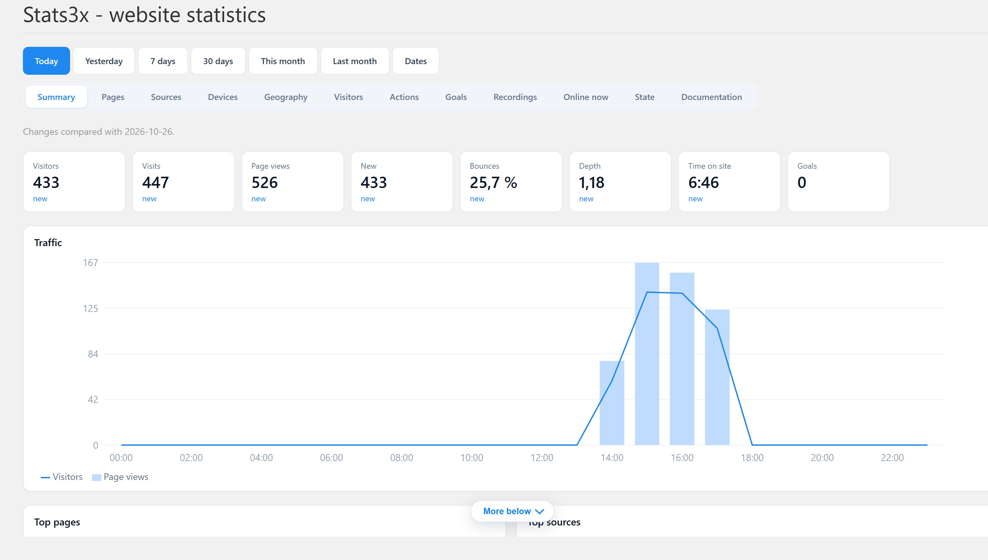
Task: Click the 00:00 x-axis label
Action: point(121,458)
